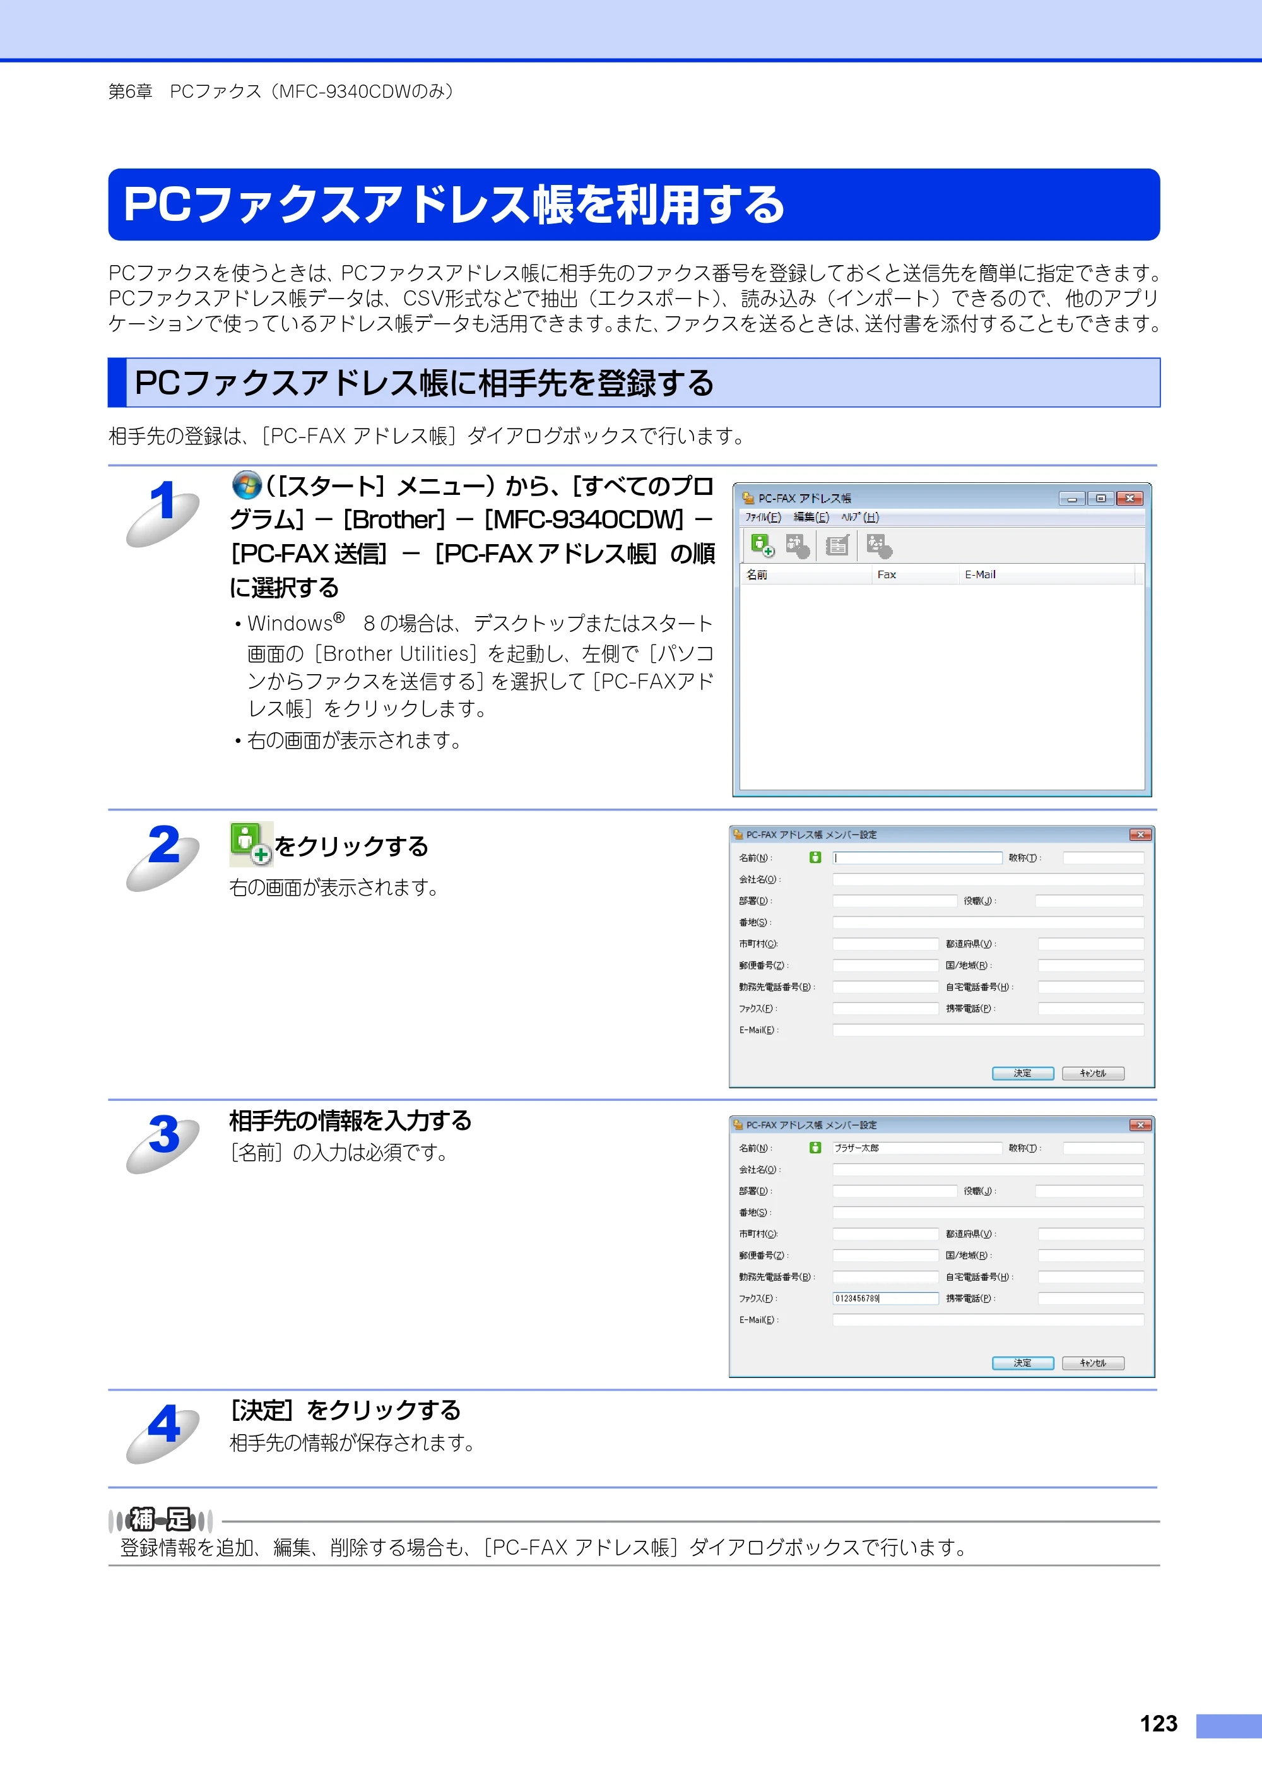
Task: Maximize the PC-FAX アドレス帳 window
Action: (1100, 498)
